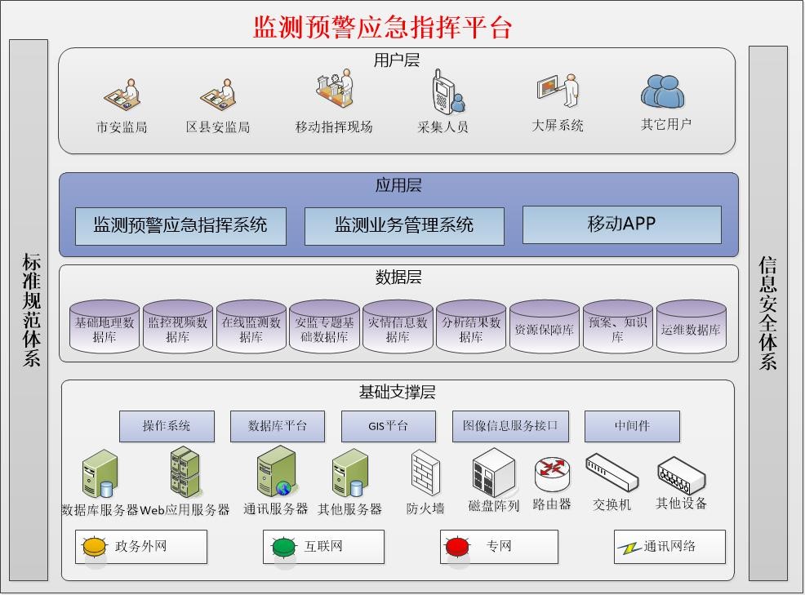Screen dimensions: 805x595
Task: Select the 其它用户 people icon
Action: pos(662,91)
